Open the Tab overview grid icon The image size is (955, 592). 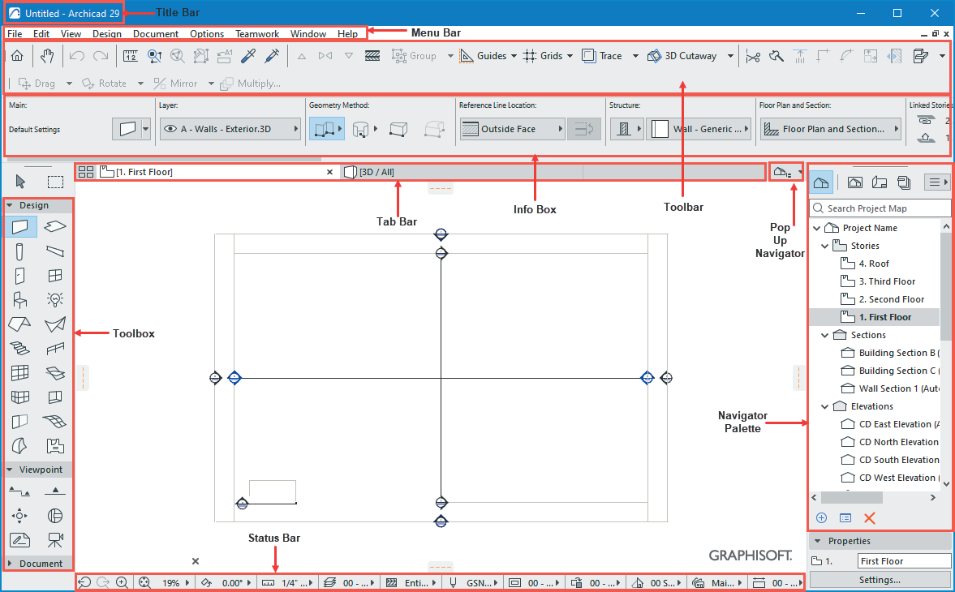86,172
